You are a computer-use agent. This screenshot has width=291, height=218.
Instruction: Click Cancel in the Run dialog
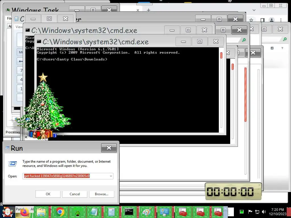click(75, 194)
